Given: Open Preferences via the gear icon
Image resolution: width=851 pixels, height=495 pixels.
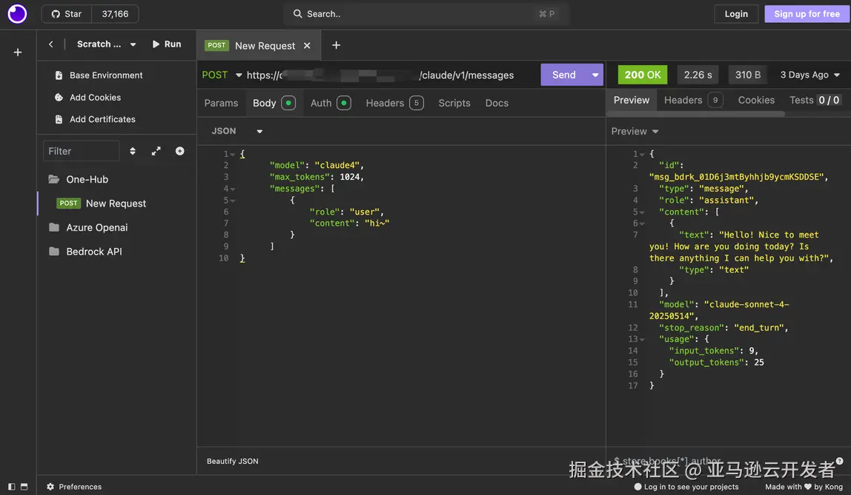Looking at the screenshot, I should 50,487.
